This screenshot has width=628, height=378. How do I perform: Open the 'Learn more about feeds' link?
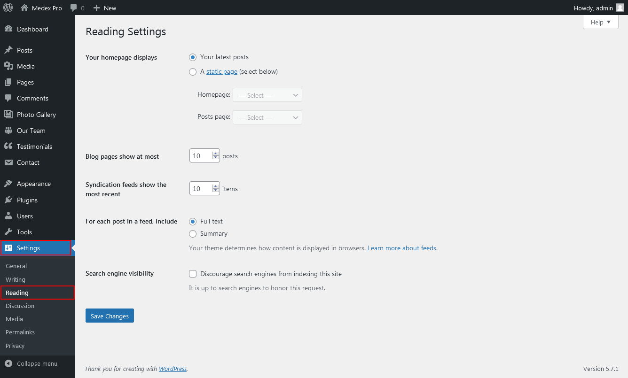pos(402,248)
